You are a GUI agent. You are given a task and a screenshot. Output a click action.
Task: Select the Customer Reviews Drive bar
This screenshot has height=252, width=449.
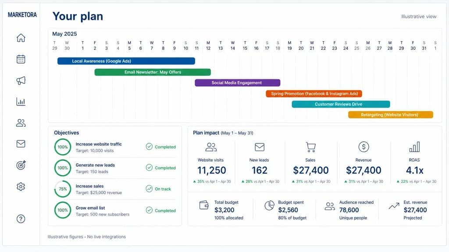[x=341, y=104]
